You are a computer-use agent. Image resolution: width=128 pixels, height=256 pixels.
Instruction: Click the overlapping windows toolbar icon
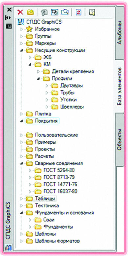(54, 12)
